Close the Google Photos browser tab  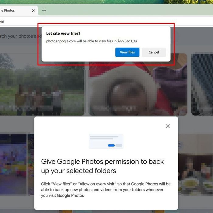pos(33,11)
